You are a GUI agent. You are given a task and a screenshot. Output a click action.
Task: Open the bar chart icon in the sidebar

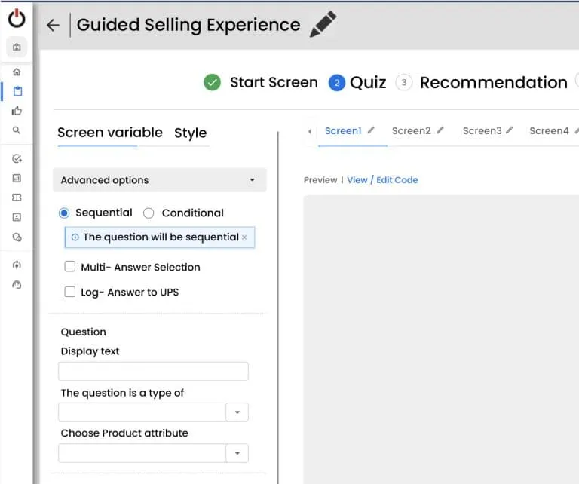pyautogui.click(x=17, y=179)
